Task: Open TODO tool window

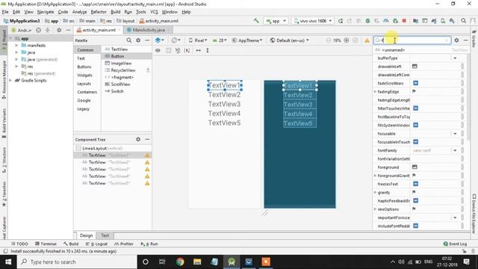Action: 19,244
